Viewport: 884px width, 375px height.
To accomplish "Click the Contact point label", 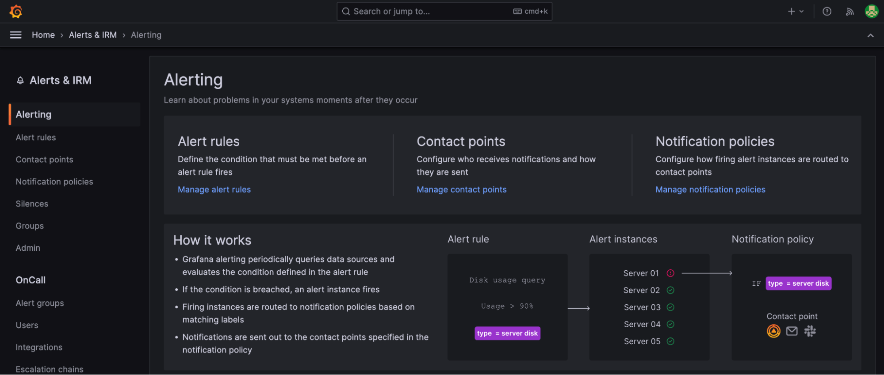I will (792, 317).
